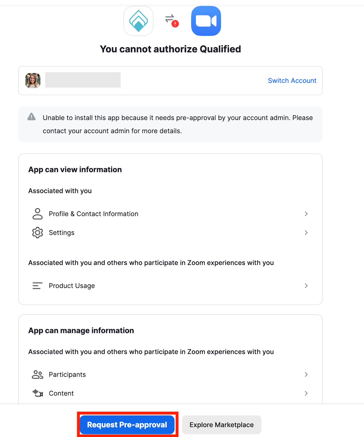Expand the Participants row chevron
The width and height of the screenshot is (364, 437).
tap(306, 374)
